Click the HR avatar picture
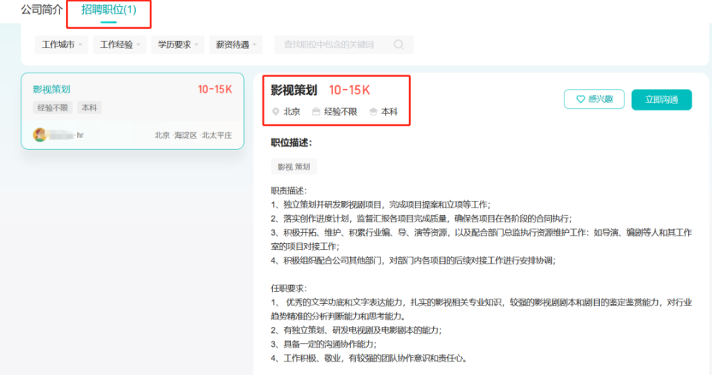Viewport: 712px width, 375px height. point(40,135)
